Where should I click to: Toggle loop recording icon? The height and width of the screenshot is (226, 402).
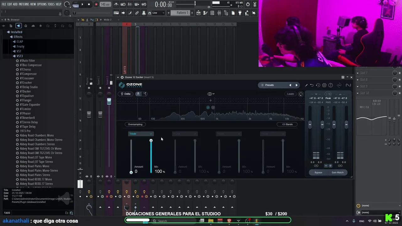point(144,4)
